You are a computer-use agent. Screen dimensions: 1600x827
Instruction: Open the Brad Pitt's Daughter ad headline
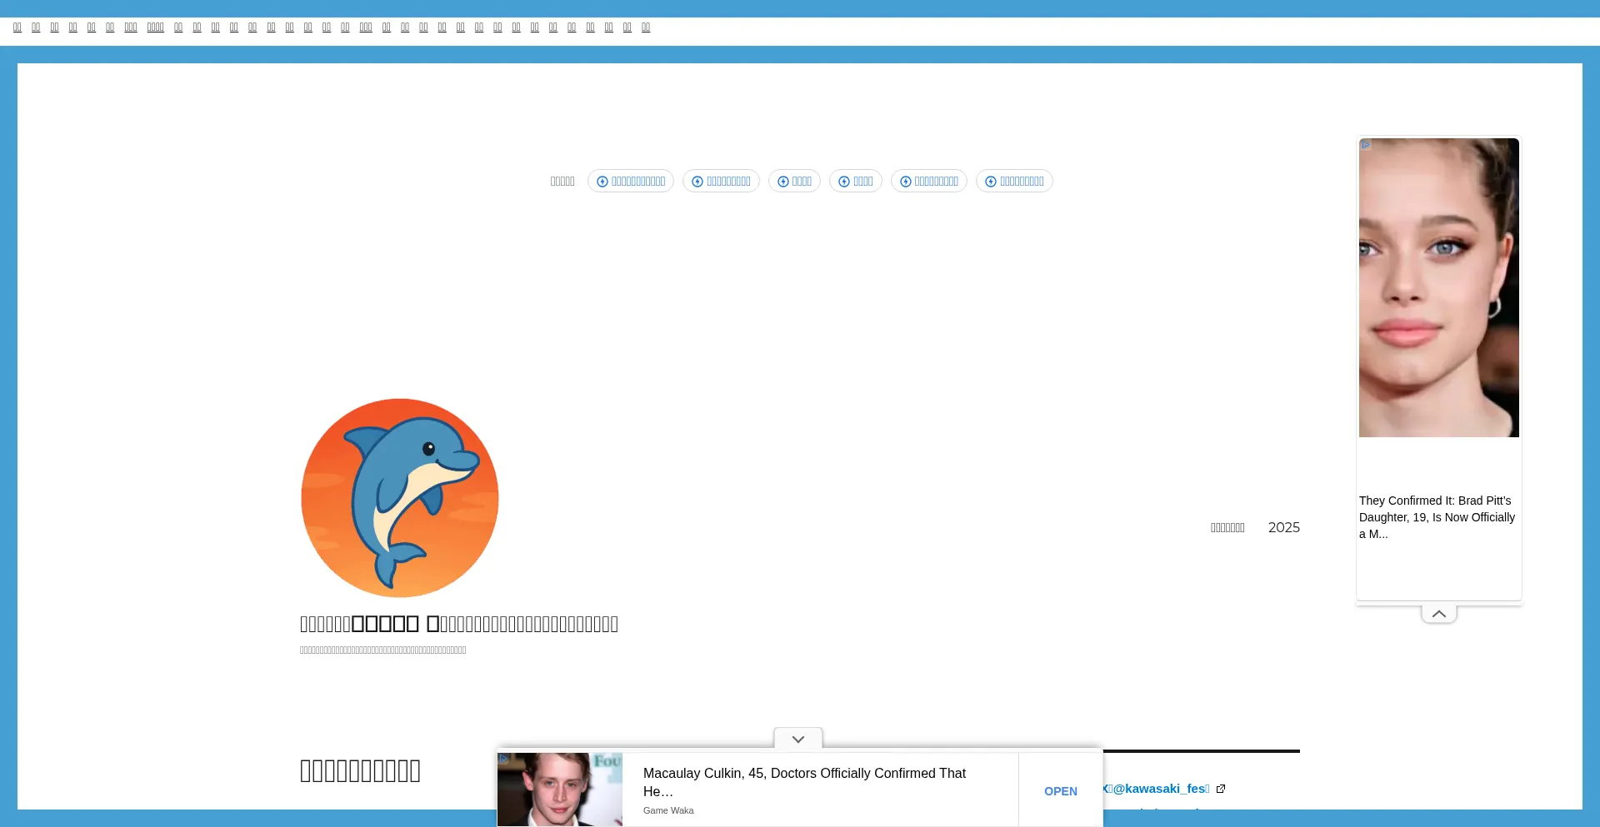tap(1437, 517)
